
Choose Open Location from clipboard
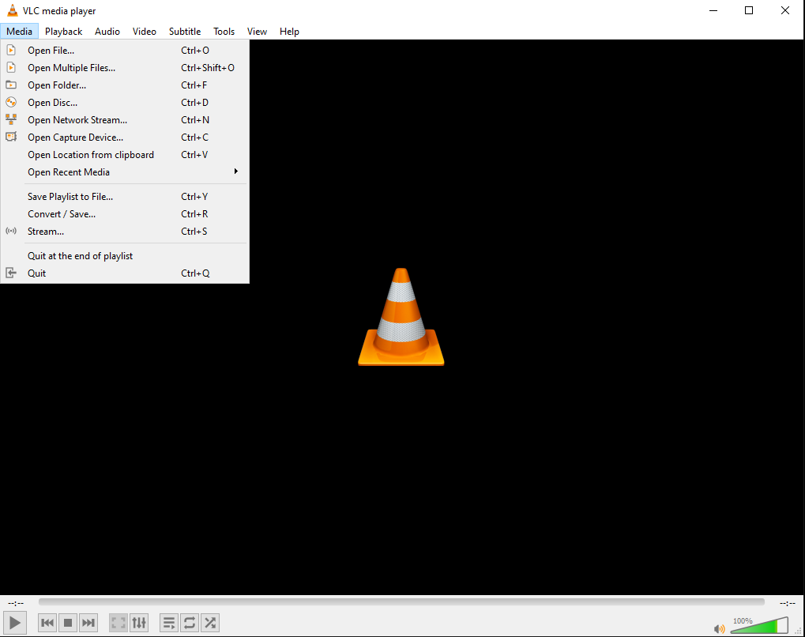125,155
